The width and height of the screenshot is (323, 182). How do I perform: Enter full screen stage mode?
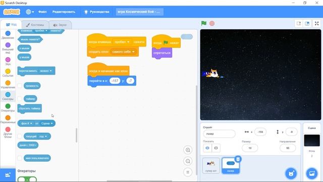click(x=316, y=24)
